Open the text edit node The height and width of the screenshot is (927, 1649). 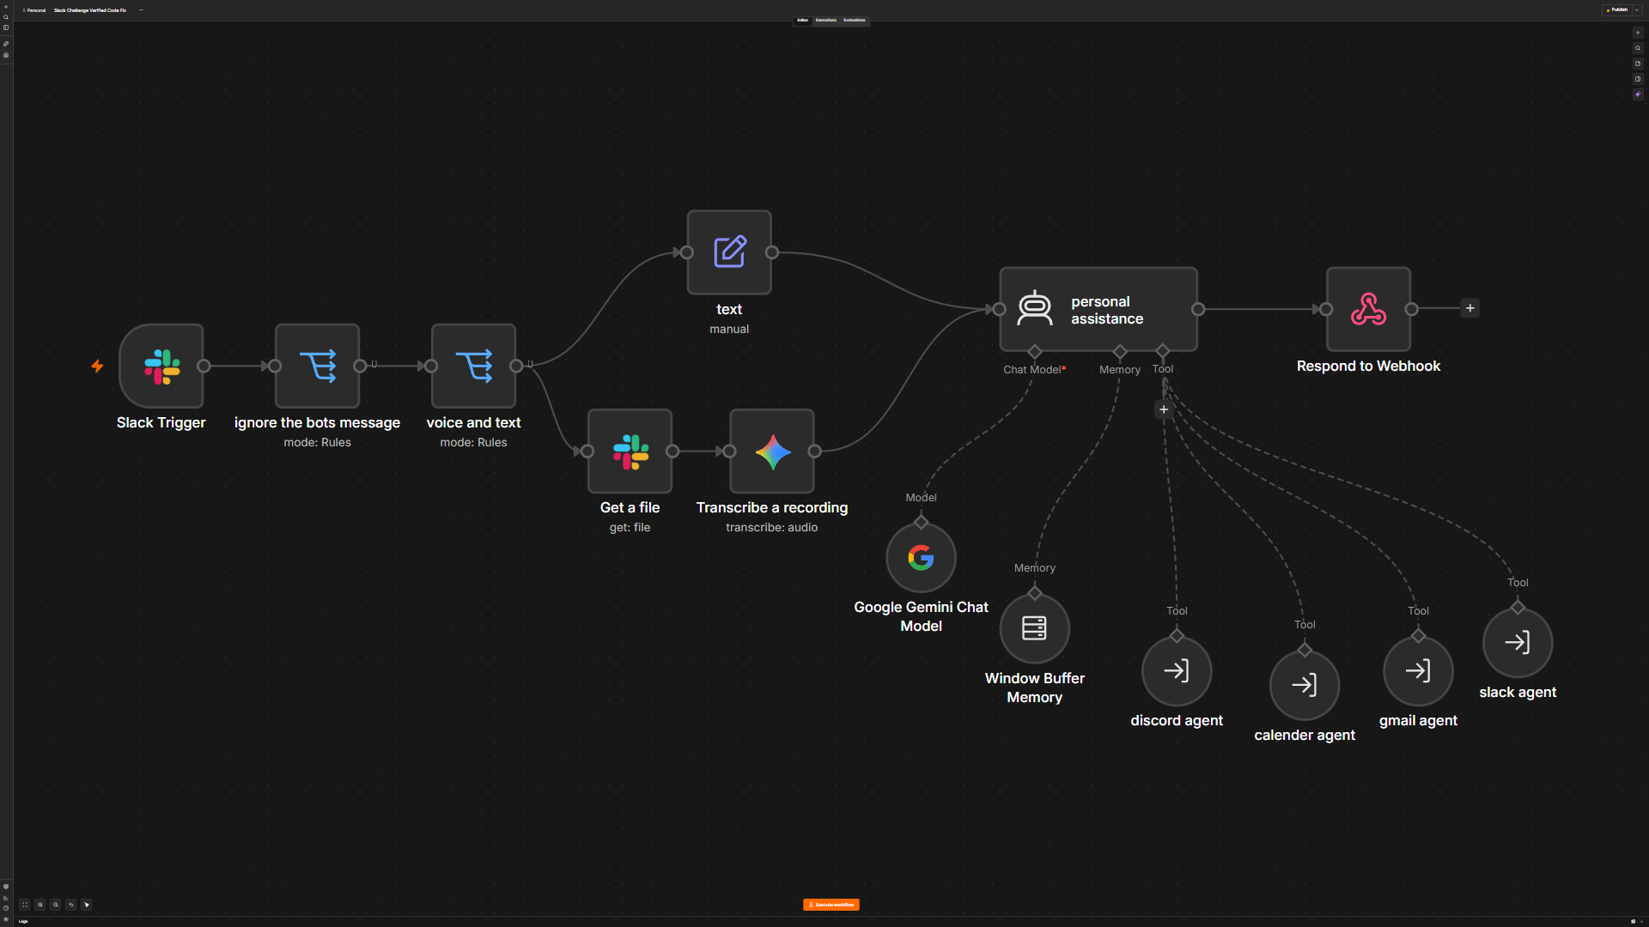729,252
